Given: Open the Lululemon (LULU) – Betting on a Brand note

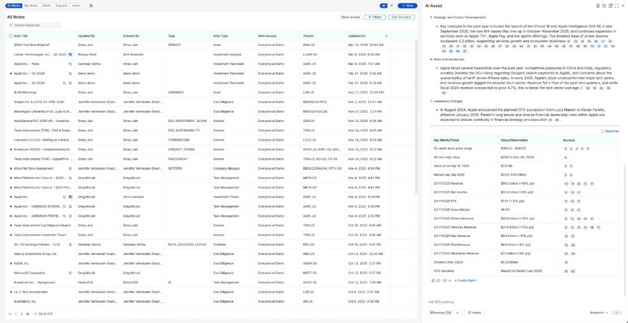Looking at the screenshot, I should pyautogui.click(x=43, y=140).
